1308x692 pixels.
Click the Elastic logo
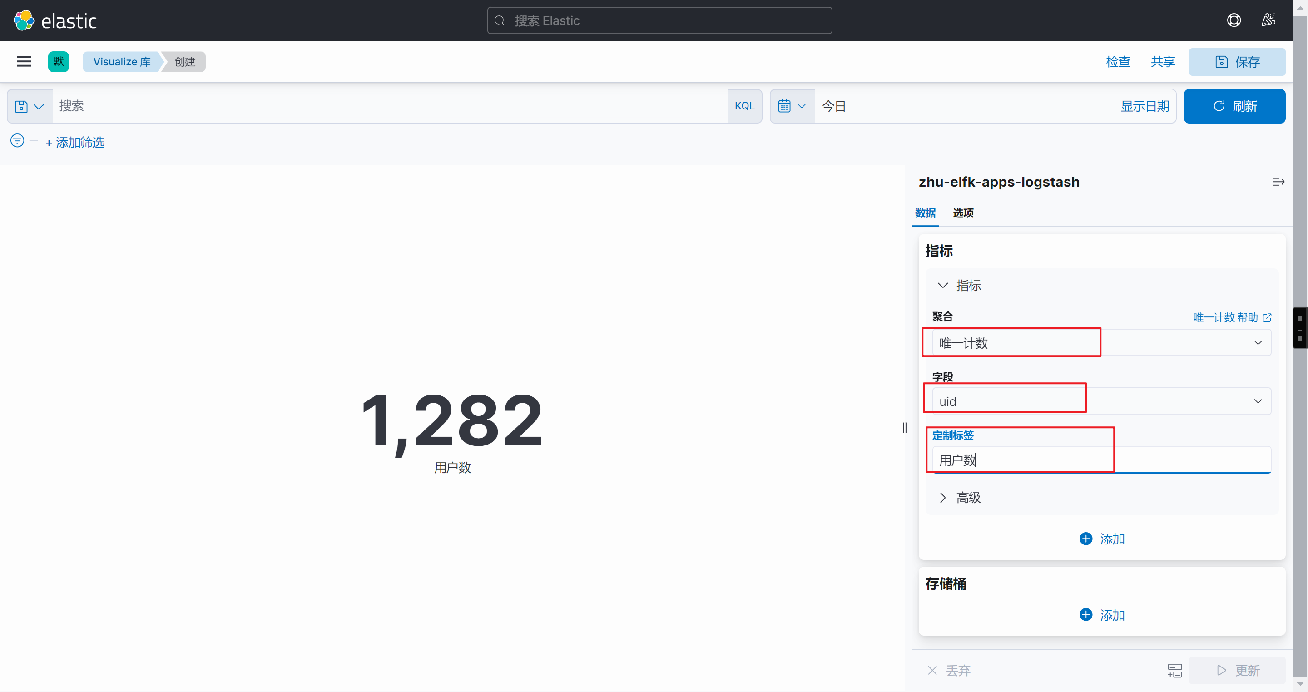coord(54,20)
